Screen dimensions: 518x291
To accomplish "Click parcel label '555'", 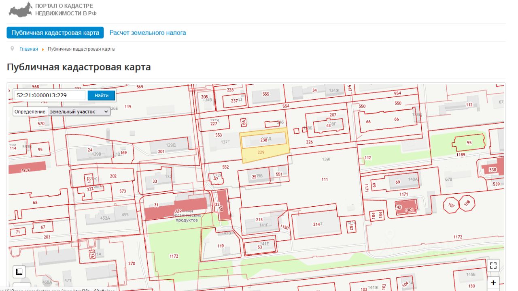I will coord(265,94).
